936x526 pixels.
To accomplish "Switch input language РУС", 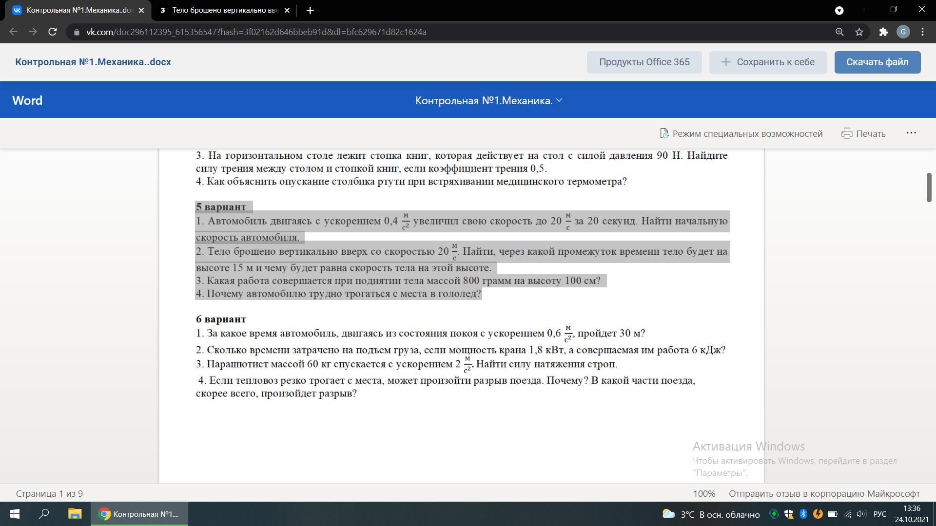I will [879, 514].
